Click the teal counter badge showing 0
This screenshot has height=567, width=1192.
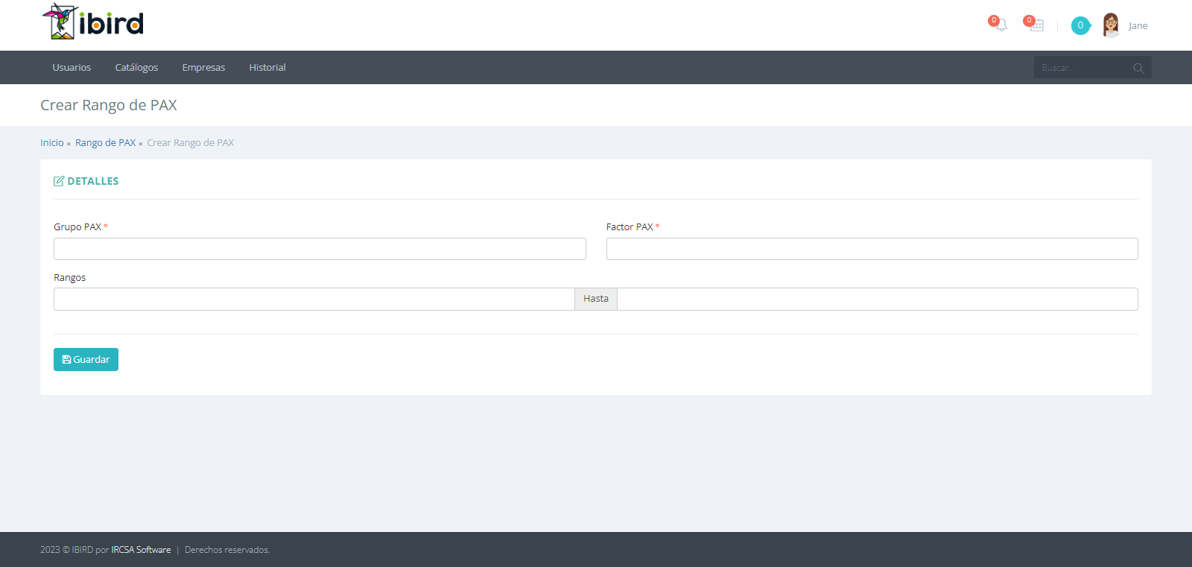pyautogui.click(x=1080, y=25)
